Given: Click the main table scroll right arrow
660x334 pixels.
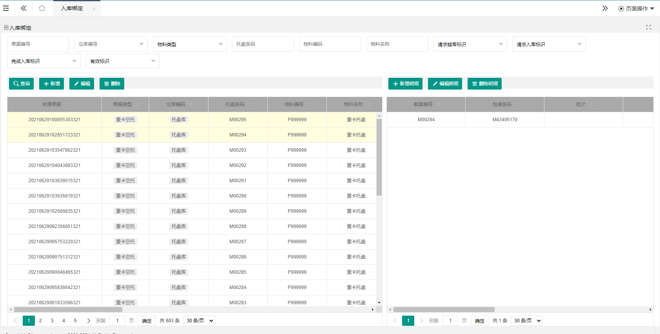Looking at the screenshot, I should [373, 309].
